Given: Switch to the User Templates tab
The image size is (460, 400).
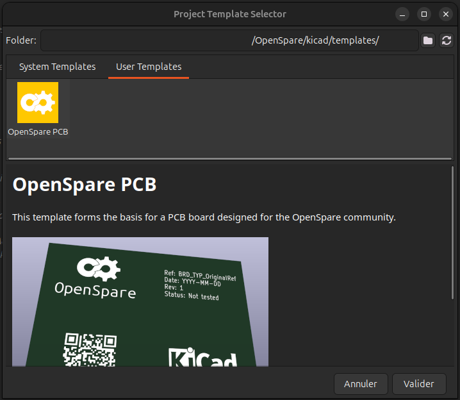Looking at the screenshot, I should click(149, 67).
